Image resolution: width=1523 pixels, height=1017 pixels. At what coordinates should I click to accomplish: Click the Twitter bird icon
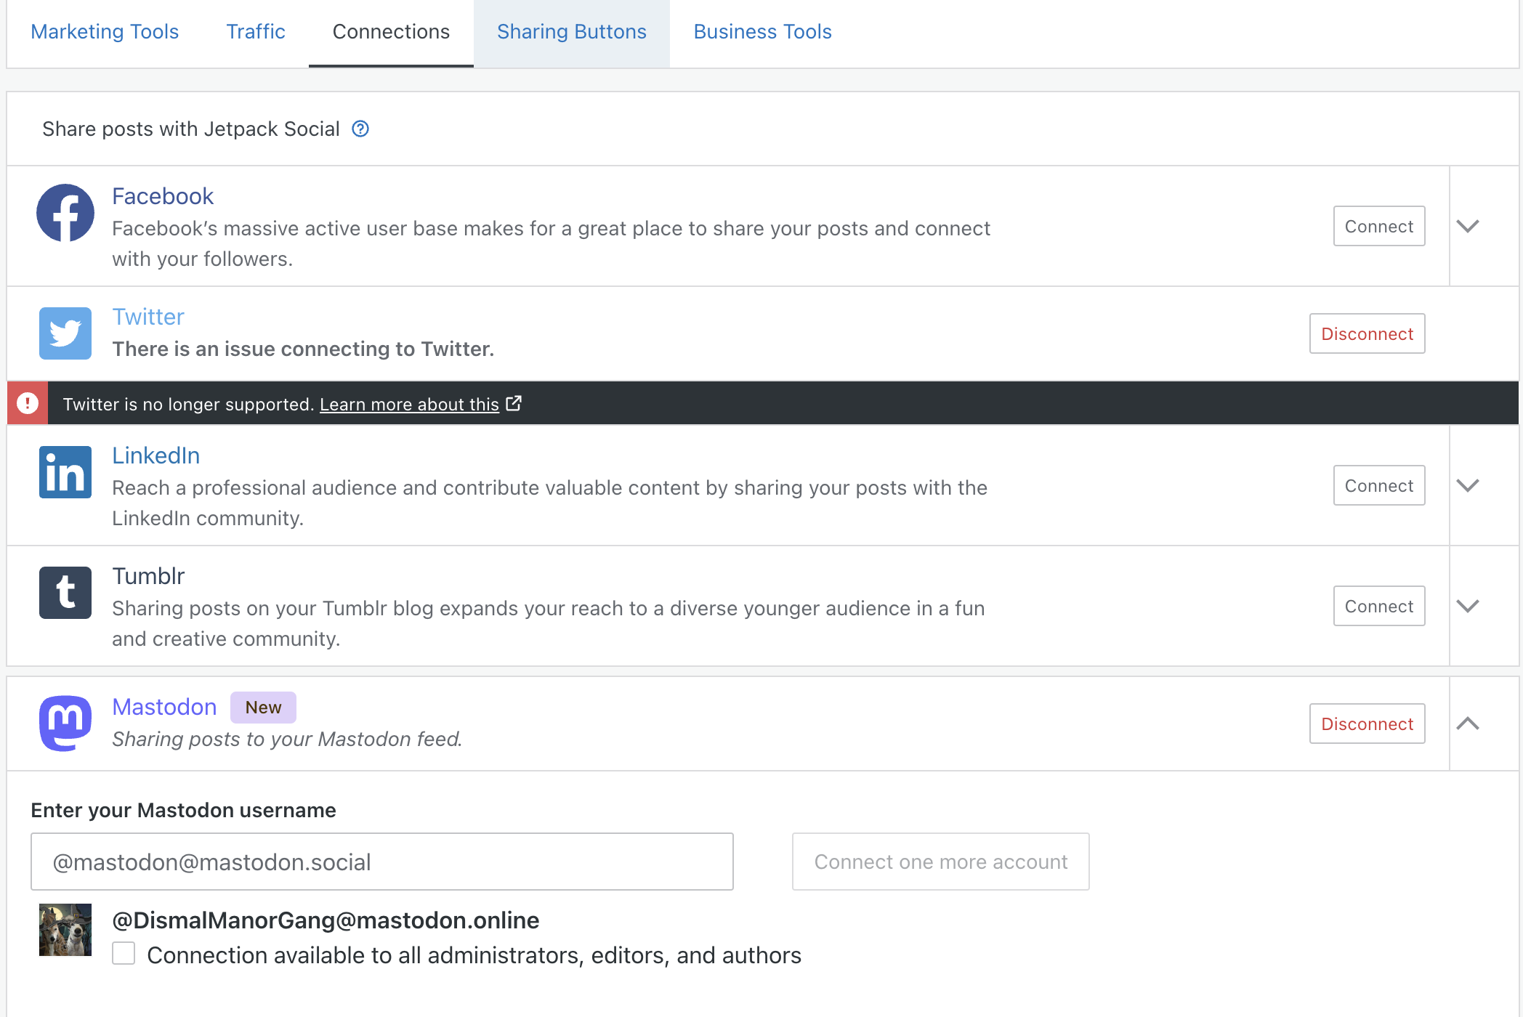pos(65,333)
